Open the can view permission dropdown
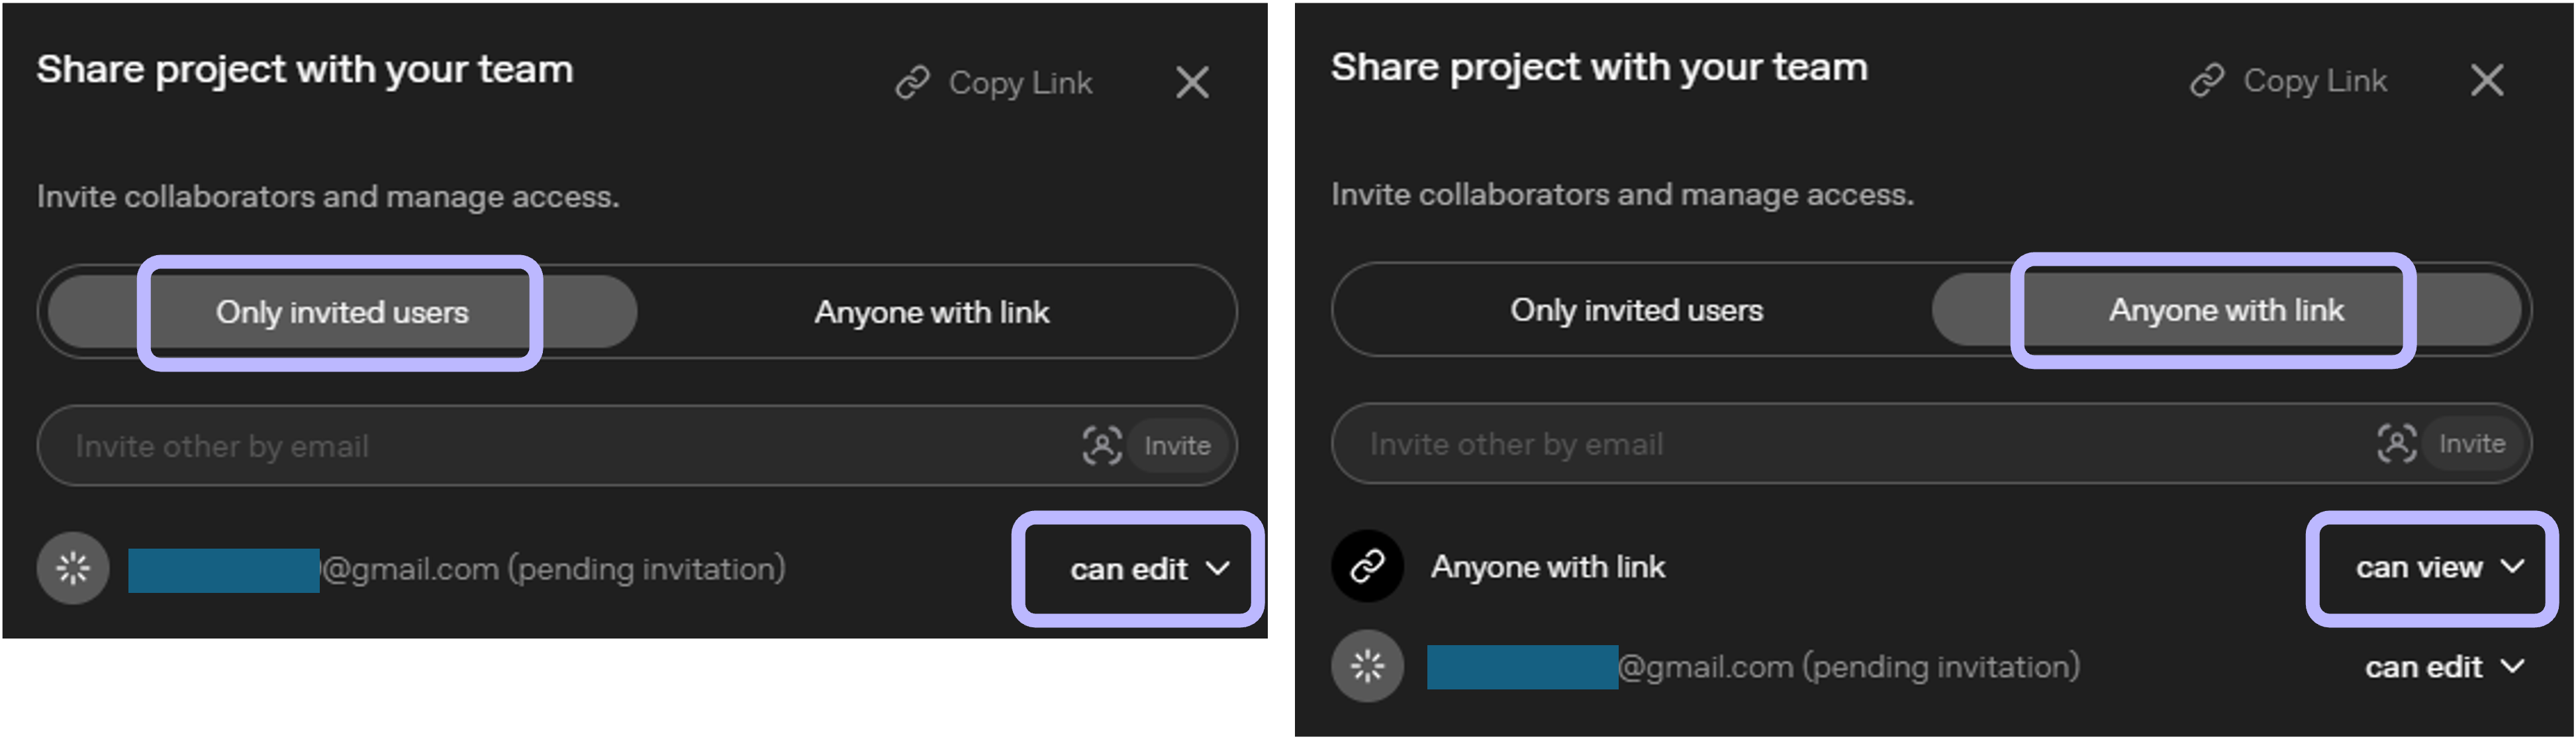The width and height of the screenshot is (2576, 739). pos(2438,567)
